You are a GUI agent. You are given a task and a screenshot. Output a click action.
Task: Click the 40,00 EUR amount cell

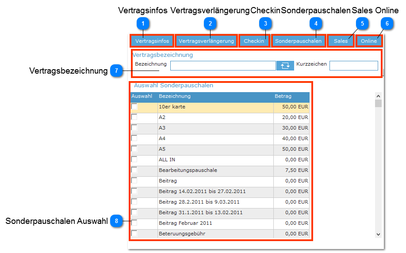(x=291, y=139)
